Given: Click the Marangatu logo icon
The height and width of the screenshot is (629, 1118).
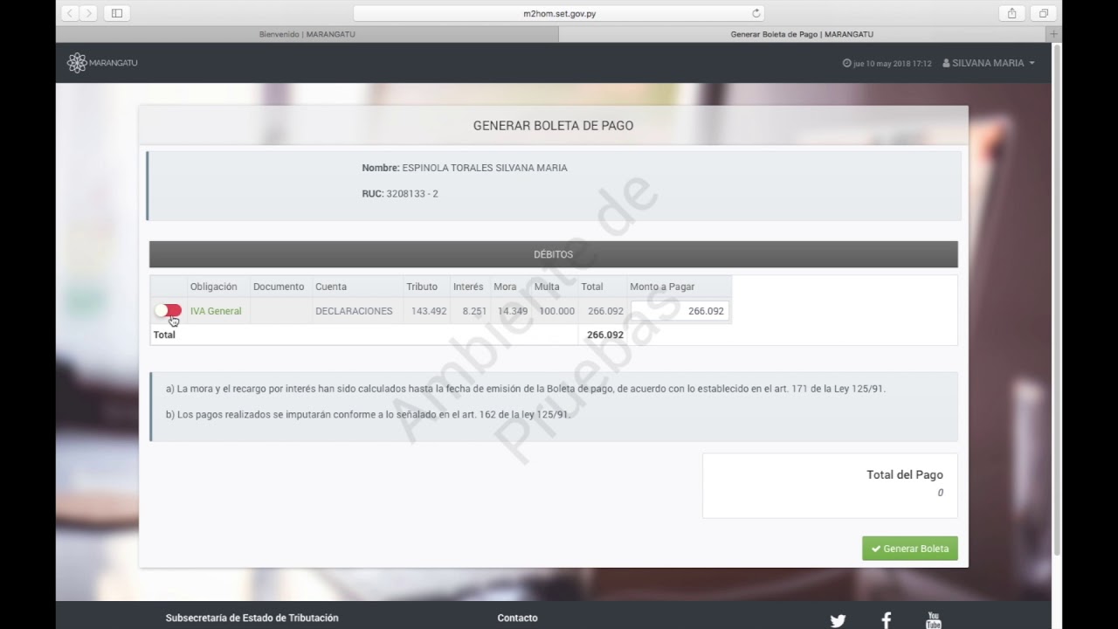Looking at the screenshot, I should (x=77, y=63).
